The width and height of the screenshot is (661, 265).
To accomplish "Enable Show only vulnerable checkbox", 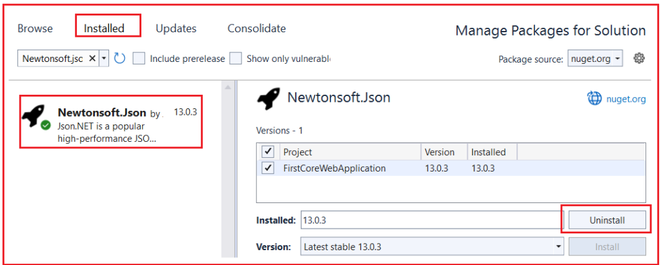I will point(236,59).
